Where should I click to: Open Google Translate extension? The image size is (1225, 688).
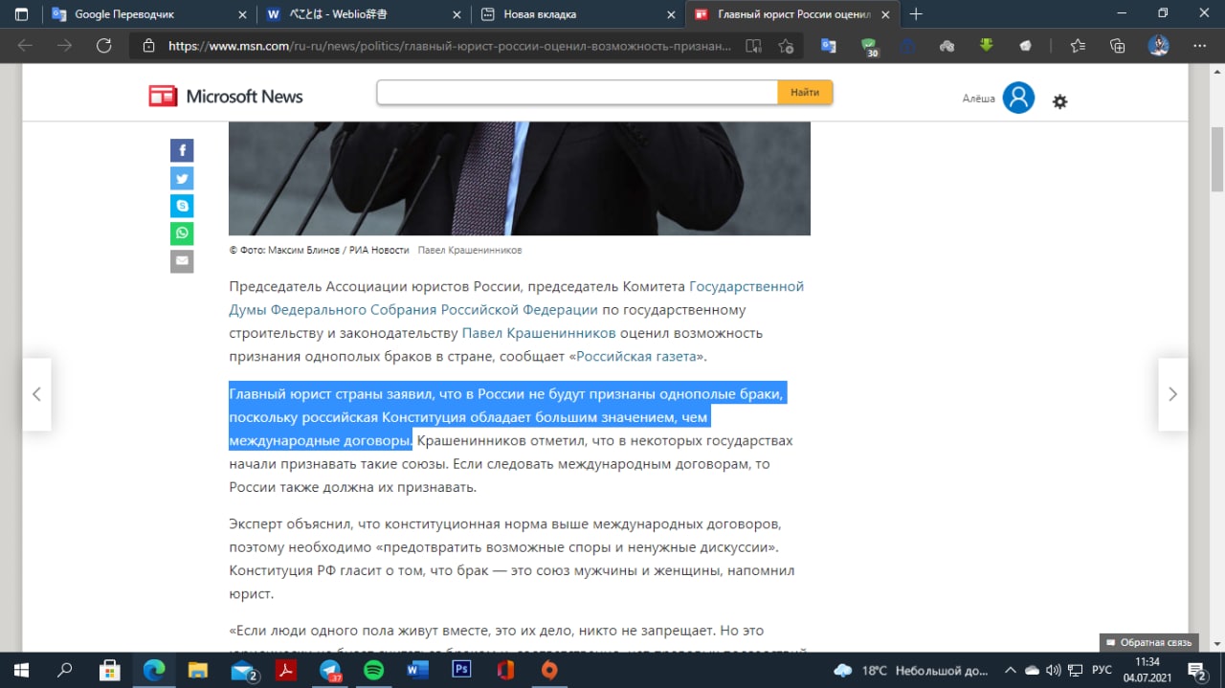point(829,45)
